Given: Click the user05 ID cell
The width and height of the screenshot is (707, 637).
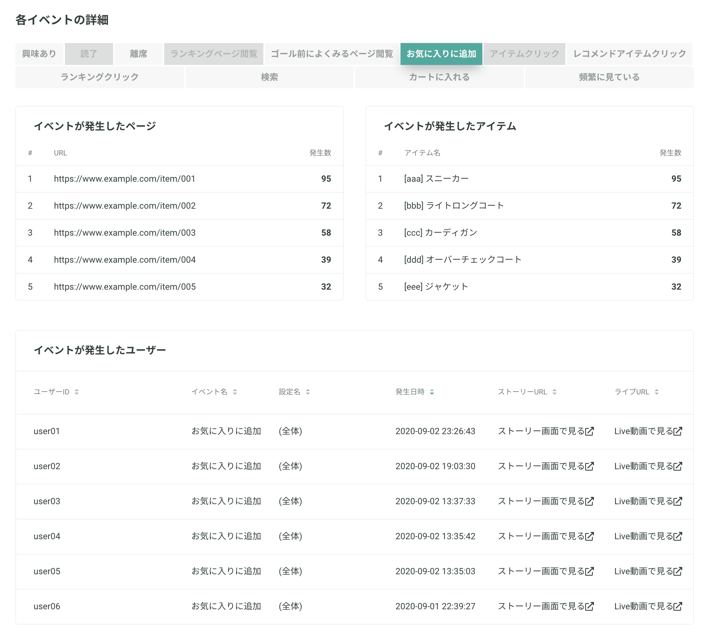Looking at the screenshot, I should (47, 571).
